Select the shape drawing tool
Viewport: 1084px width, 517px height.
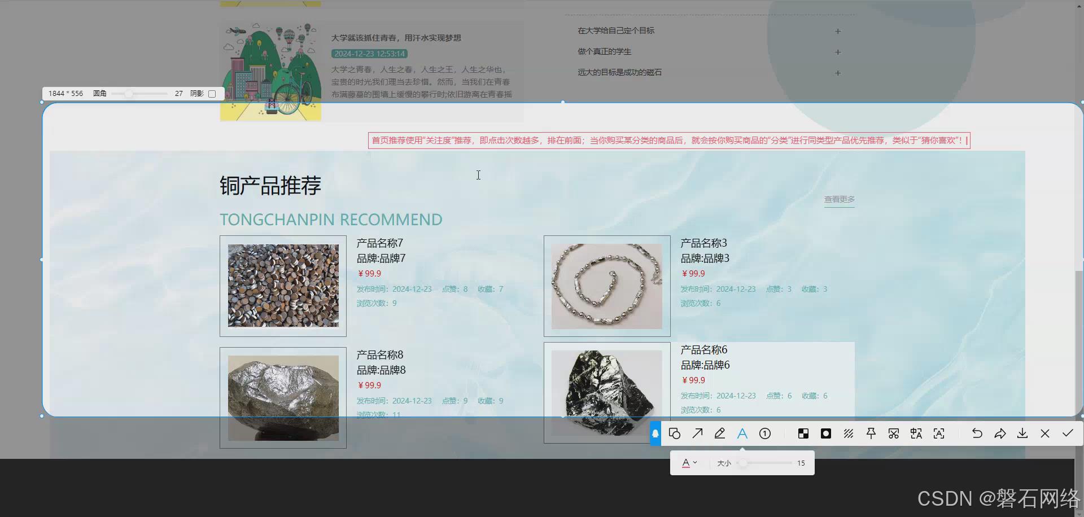click(x=675, y=433)
